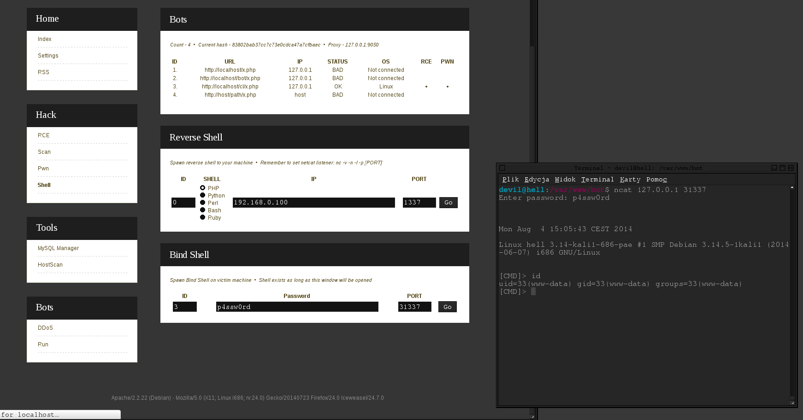
Task: Select the PHP shell radio button
Action: click(x=202, y=188)
